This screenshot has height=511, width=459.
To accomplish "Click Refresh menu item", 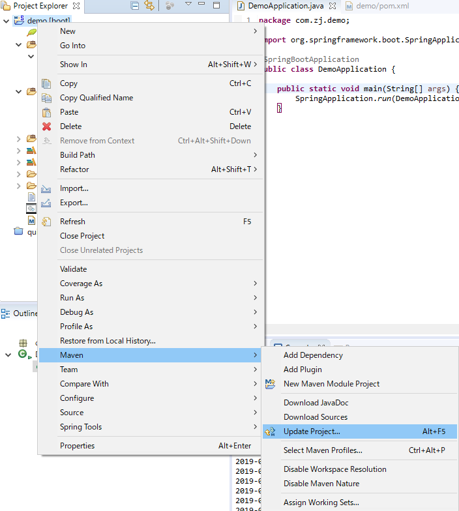I will pos(151,222).
